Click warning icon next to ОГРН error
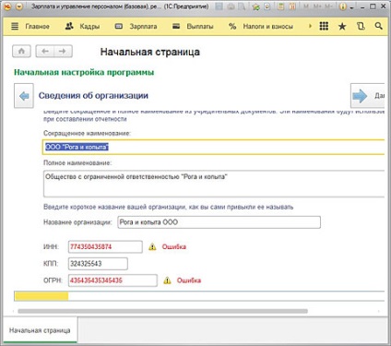 coord(167,280)
